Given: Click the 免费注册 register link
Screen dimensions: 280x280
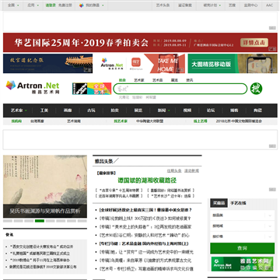Looking at the screenshot, I should [65, 5].
